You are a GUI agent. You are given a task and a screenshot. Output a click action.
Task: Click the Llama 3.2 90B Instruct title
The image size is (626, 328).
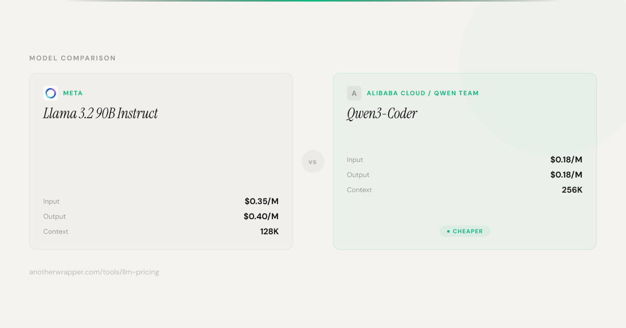point(100,113)
